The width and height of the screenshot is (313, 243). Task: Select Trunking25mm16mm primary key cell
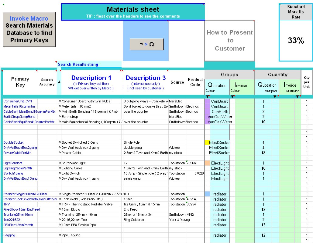pyautogui.click(x=20, y=215)
